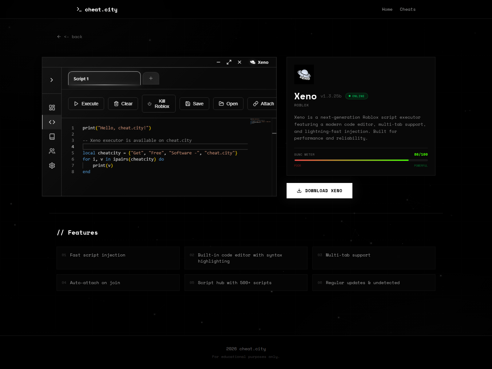
Task: Click the 'Script hub with 500+ scripts' card
Action: [x=246, y=283]
